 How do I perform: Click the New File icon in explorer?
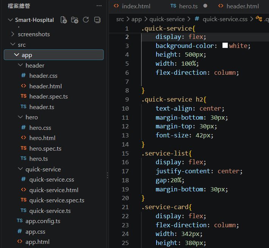[x=64, y=20]
